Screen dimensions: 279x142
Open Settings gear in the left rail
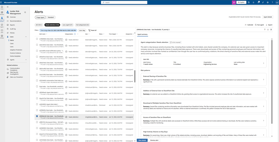pyautogui.click(x=2, y=36)
